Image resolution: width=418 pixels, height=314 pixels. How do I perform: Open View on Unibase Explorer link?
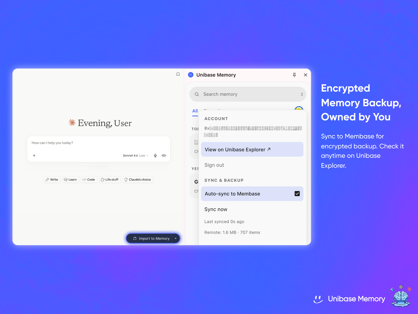point(252,149)
